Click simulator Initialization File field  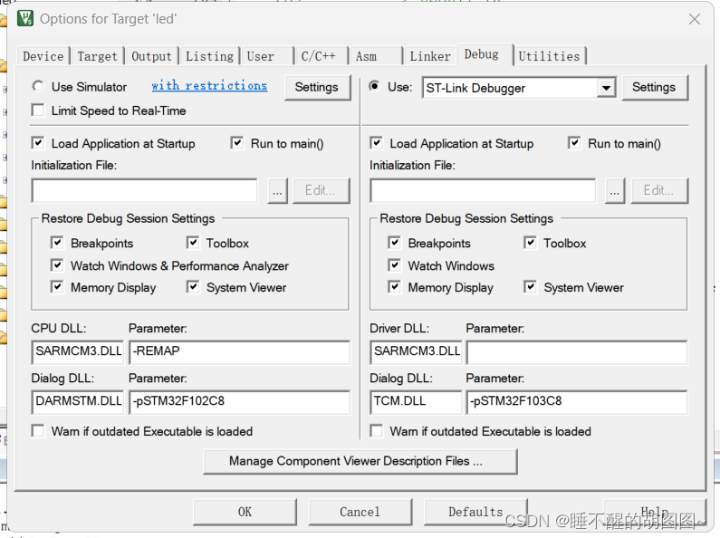click(144, 190)
